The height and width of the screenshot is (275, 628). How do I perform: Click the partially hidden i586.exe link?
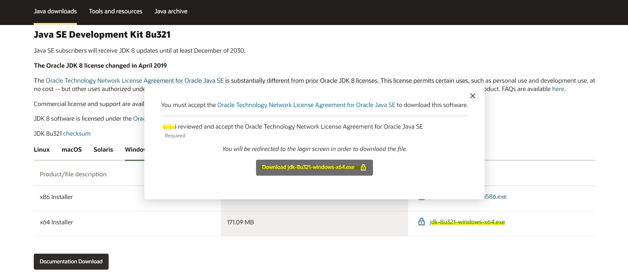click(496, 197)
